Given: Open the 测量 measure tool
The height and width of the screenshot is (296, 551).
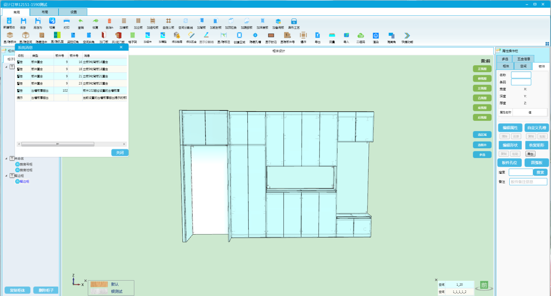Looking at the screenshot, I should [x=332, y=35].
